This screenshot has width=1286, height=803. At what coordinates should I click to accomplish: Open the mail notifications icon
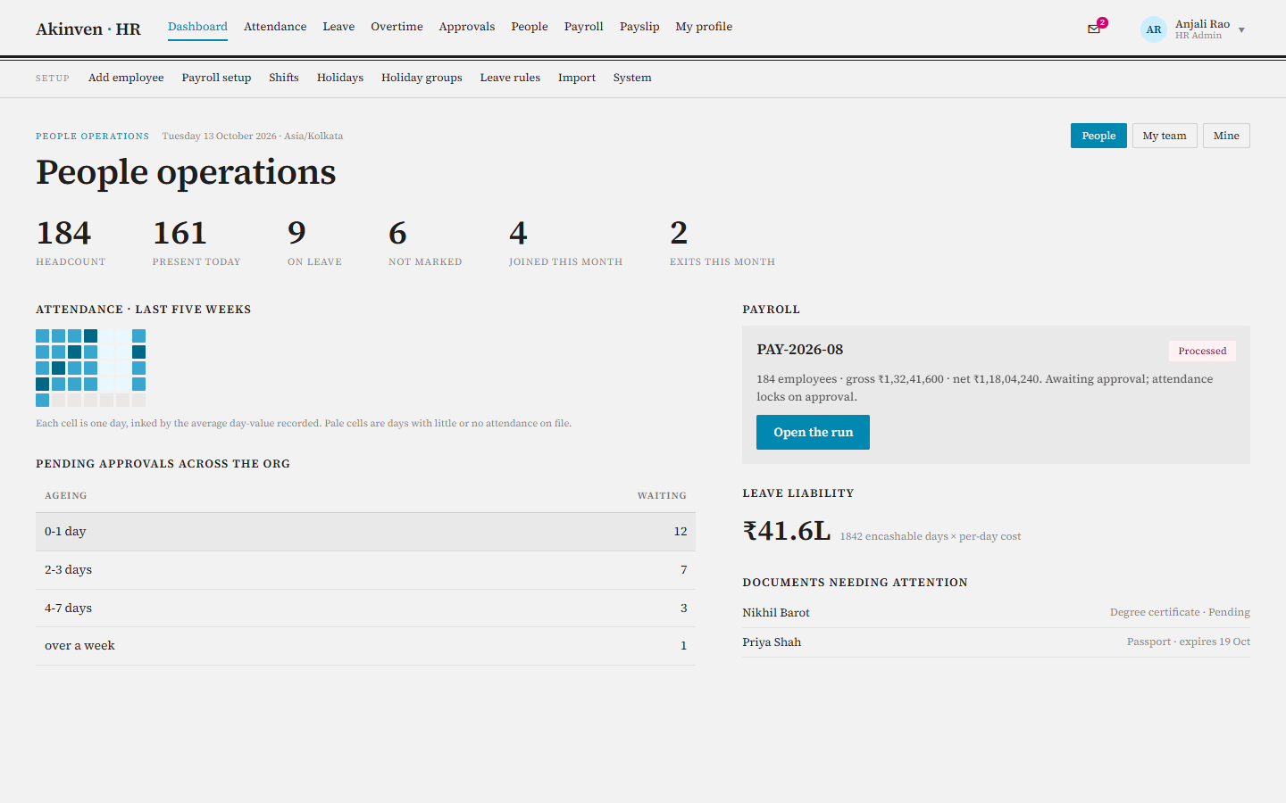pos(1094,29)
